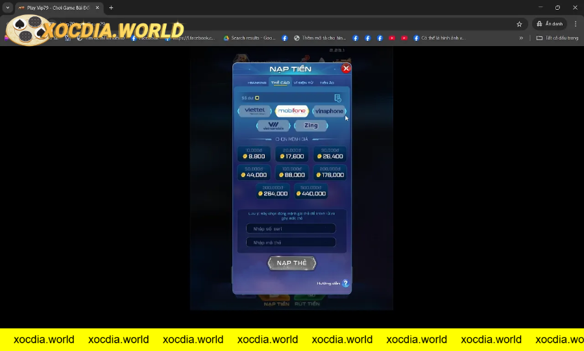Switch to the iBanking tab

pos(257,82)
